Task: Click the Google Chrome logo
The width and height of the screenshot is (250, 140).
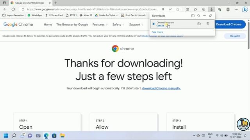Action: (x=18, y=24)
